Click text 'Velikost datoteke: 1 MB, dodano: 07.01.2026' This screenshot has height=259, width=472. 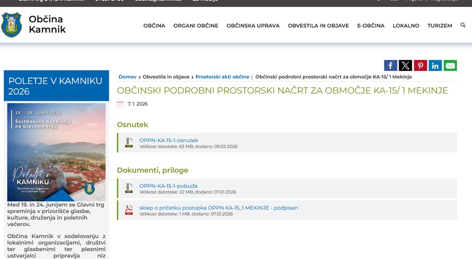(186, 214)
